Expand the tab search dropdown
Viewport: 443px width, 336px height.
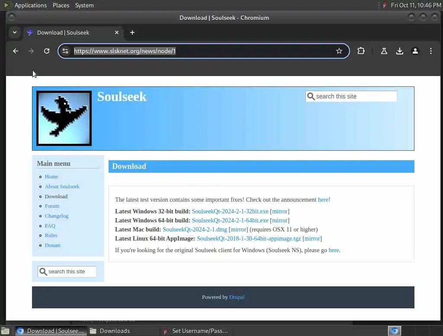(x=15, y=32)
